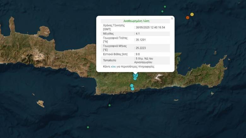
Task: Select the orange earthquake marker
Action: coord(188,18)
